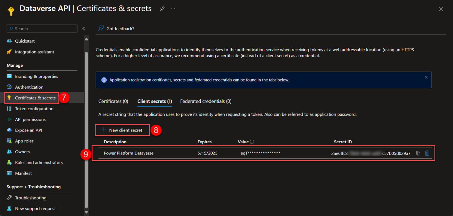Open the more options ellipsis menu
Viewport: 453px width, 216px height.
(173, 9)
